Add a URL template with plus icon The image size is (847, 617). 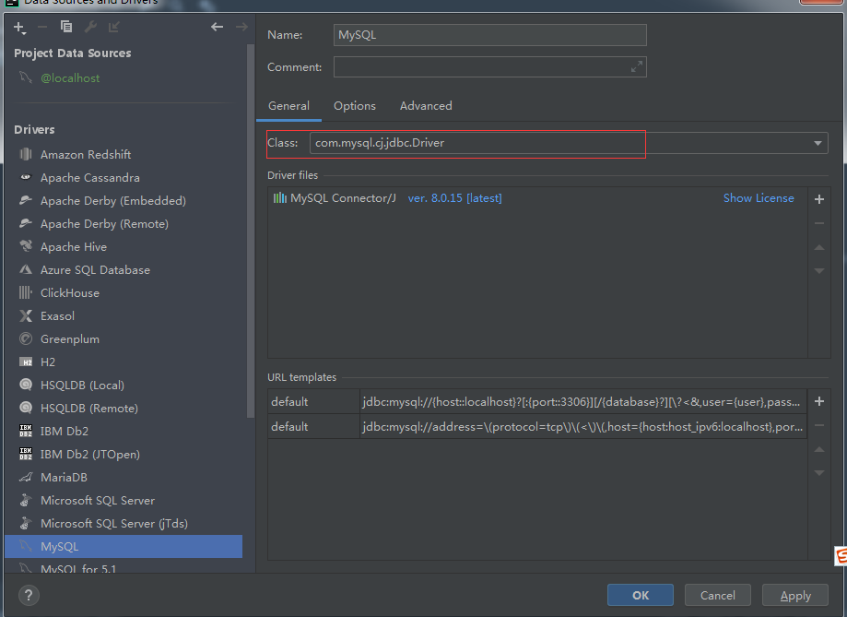coord(819,401)
